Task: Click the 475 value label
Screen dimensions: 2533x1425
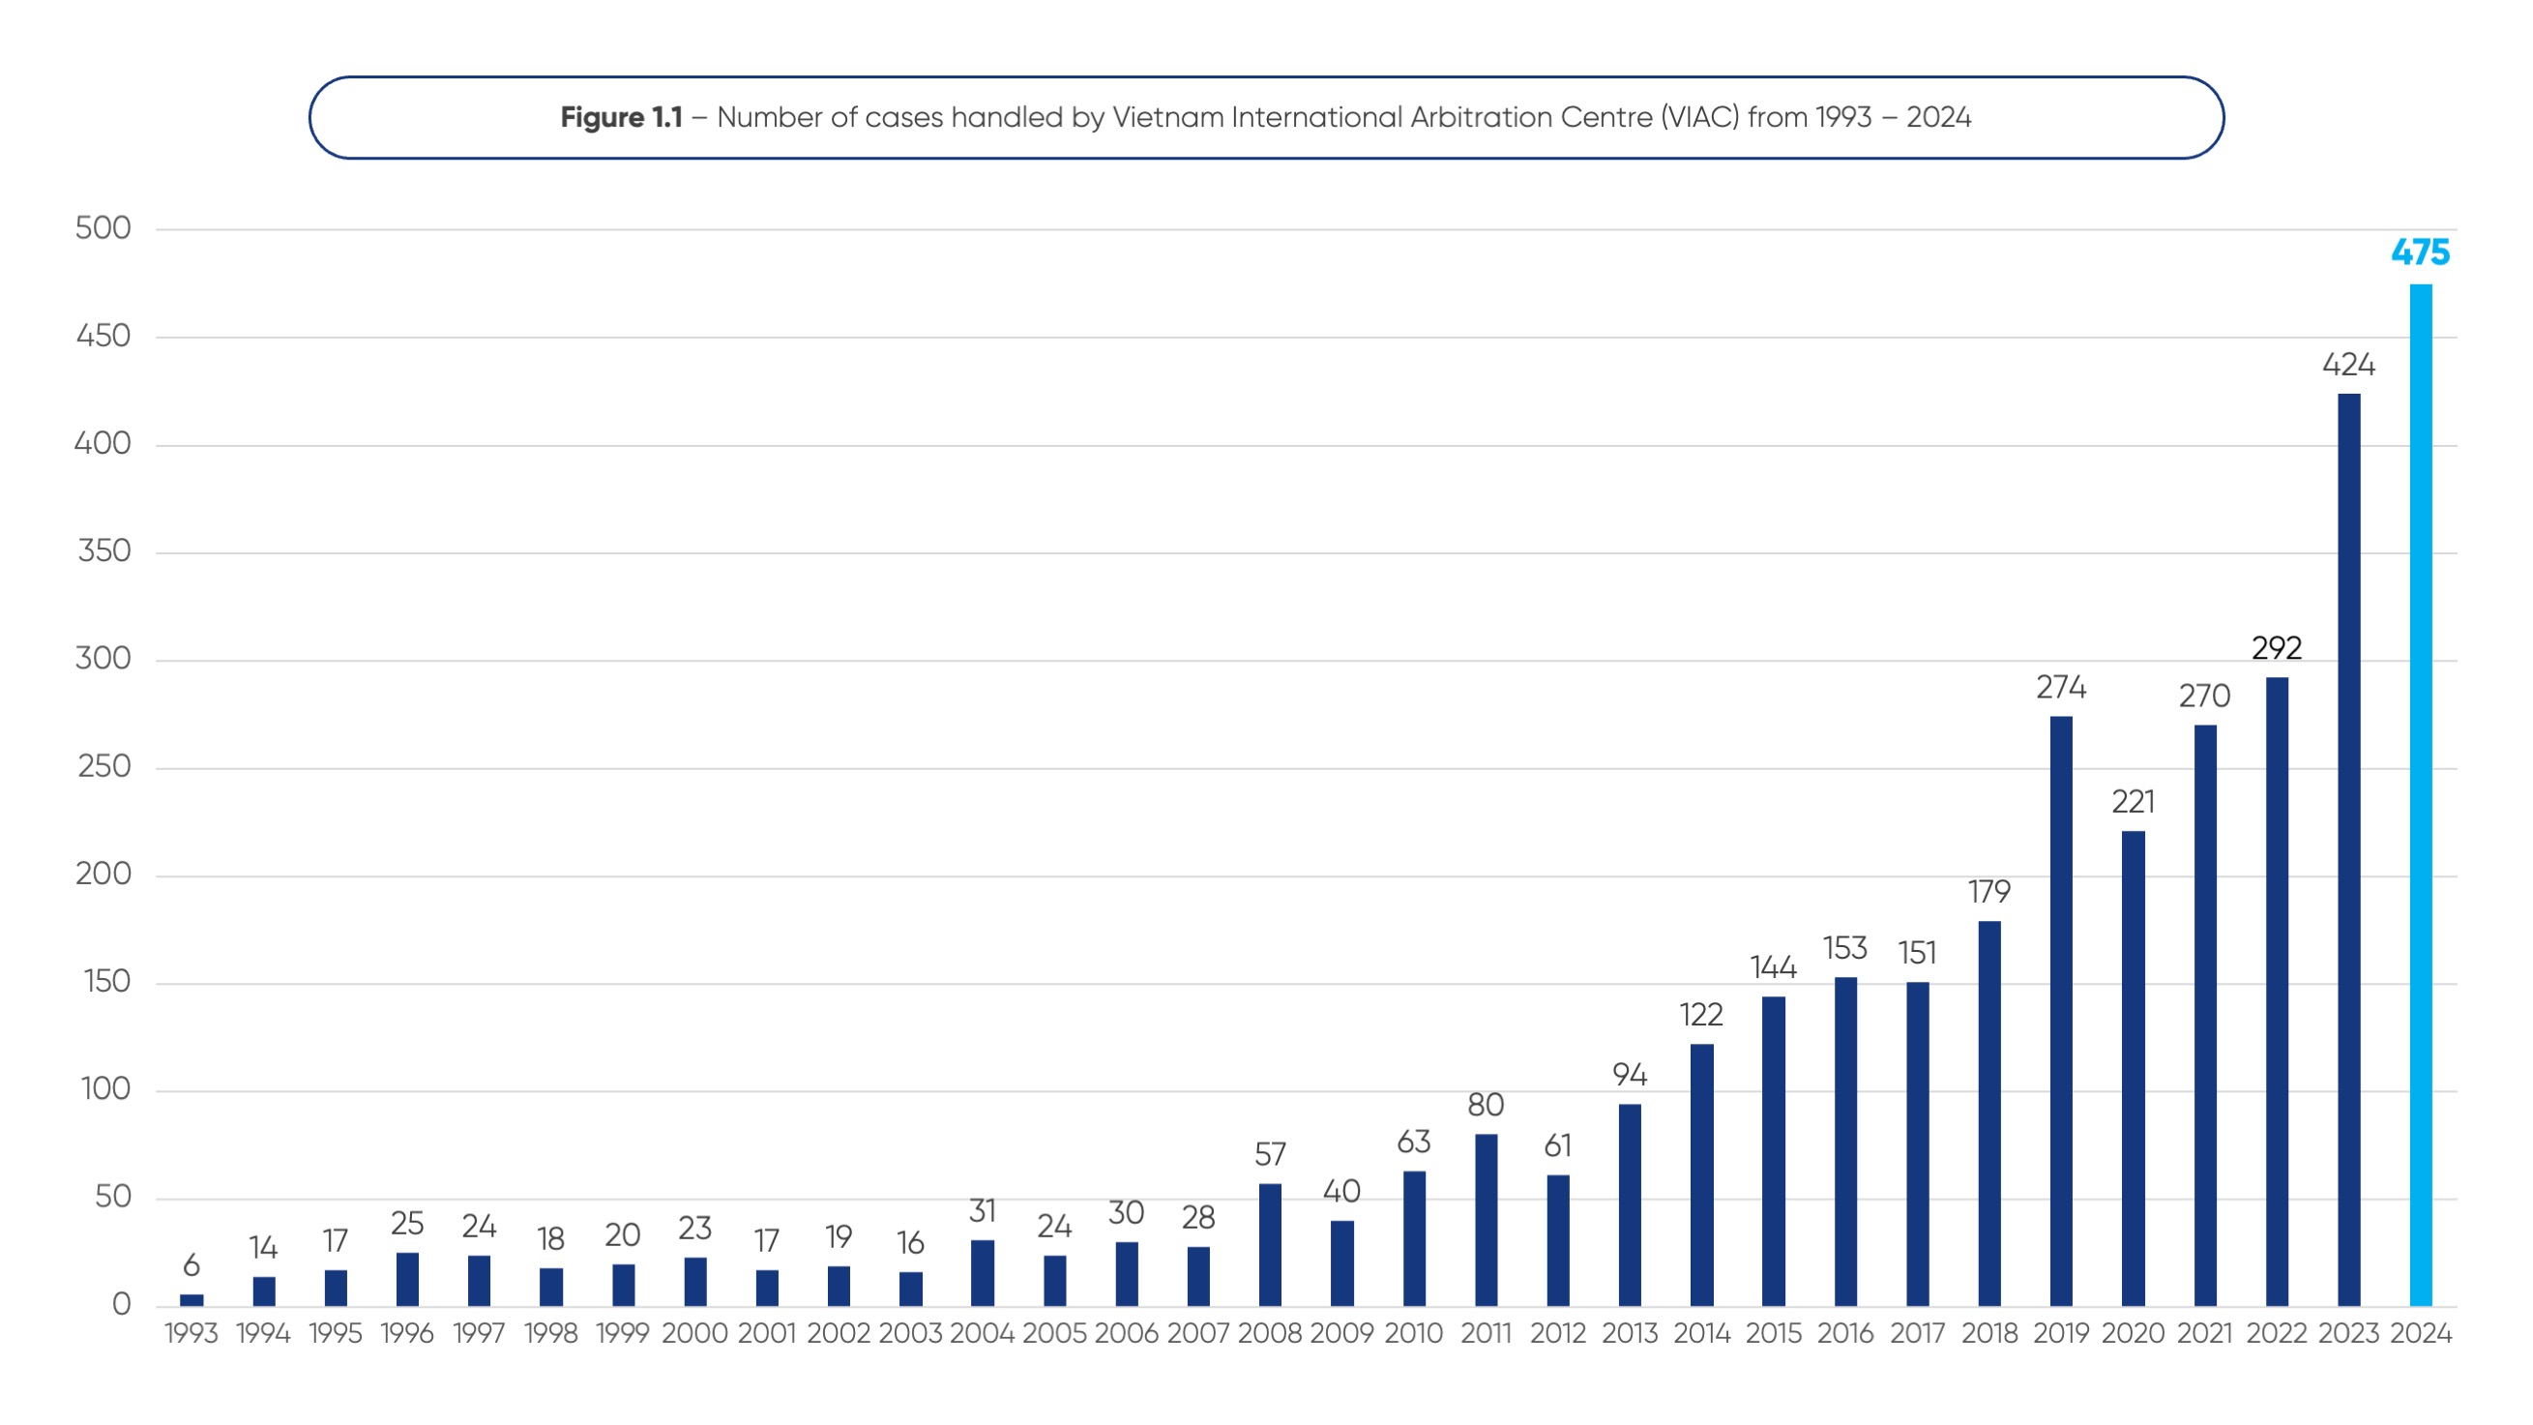Action: coord(2420,252)
